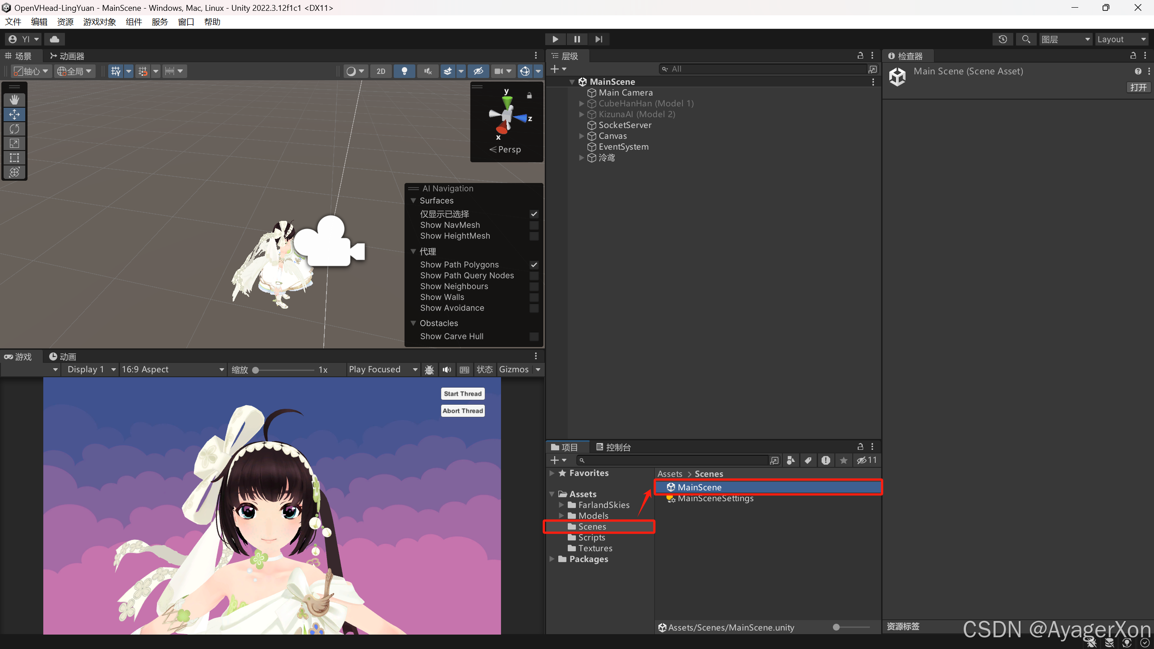Enable Show Avoidance checkbox

(534, 308)
